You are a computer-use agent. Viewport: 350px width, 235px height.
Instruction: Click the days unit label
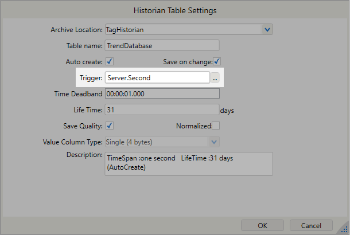click(228, 110)
